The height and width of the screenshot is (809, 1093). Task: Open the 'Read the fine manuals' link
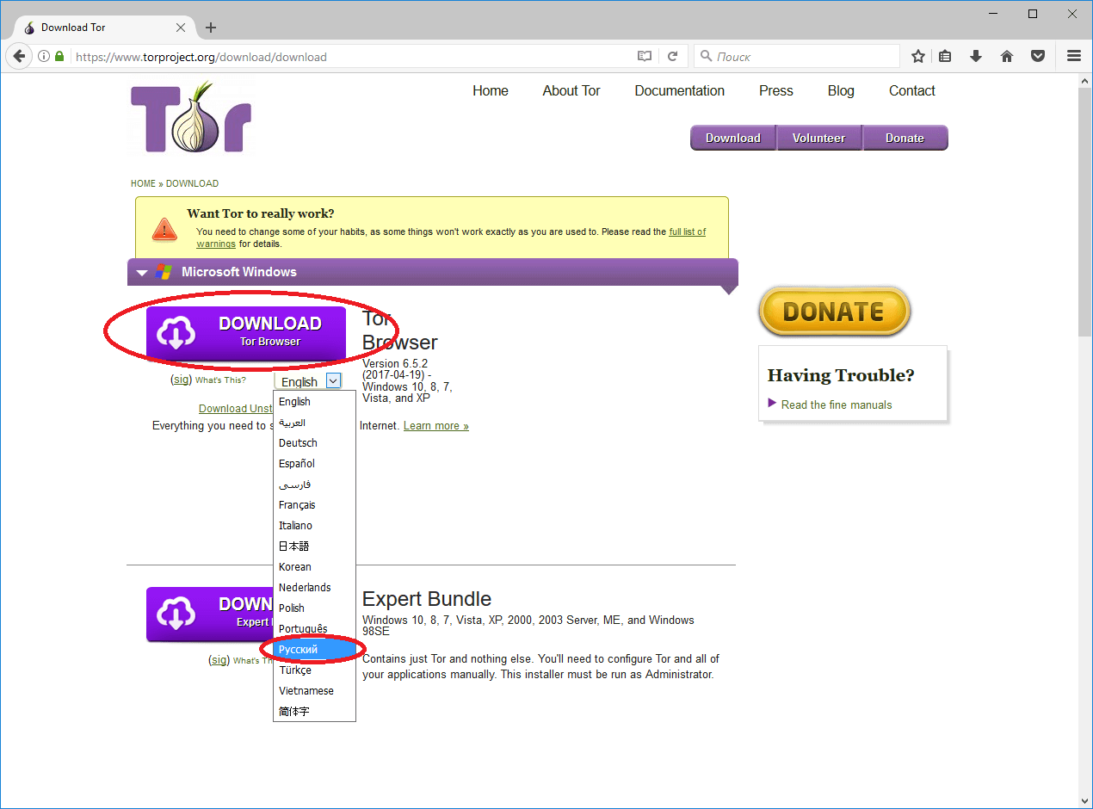(x=836, y=404)
